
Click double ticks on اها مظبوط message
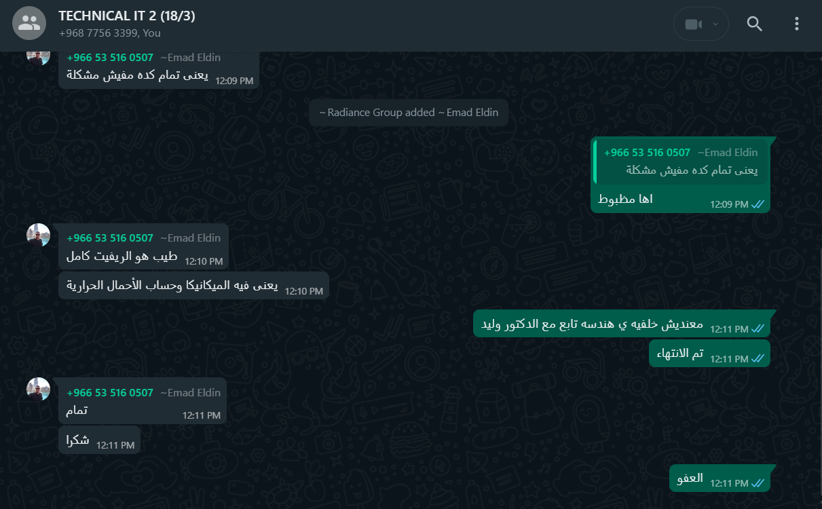758,204
